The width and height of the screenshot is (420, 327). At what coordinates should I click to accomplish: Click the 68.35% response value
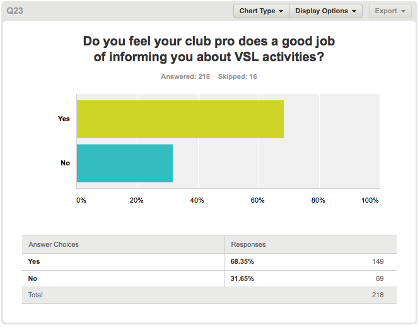coord(242,261)
